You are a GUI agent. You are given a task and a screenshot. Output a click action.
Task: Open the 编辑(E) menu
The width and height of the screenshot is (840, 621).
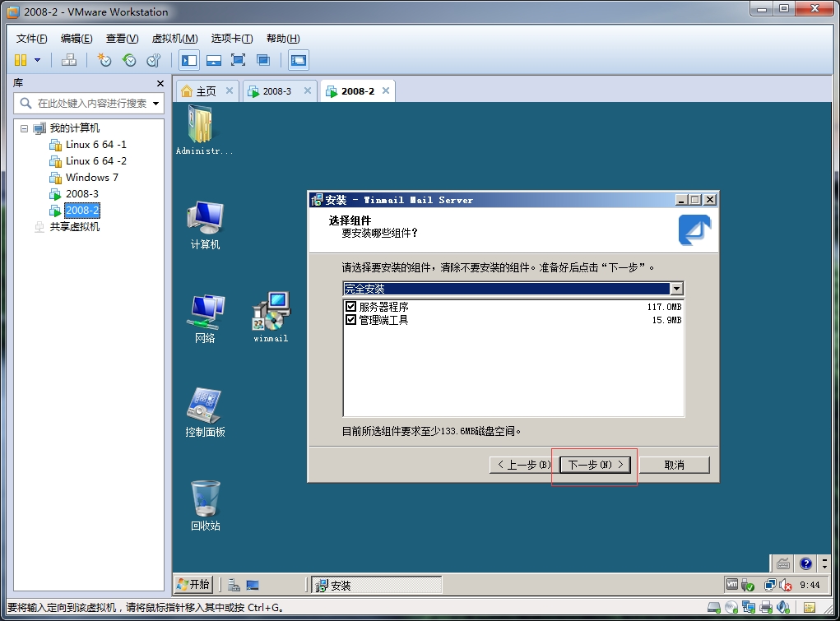click(x=77, y=39)
